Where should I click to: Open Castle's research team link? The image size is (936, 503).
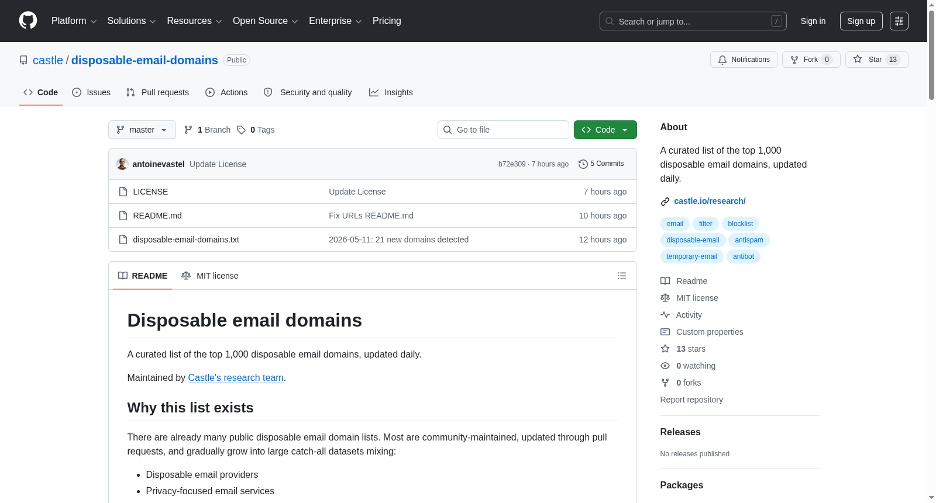[x=236, y=378]
